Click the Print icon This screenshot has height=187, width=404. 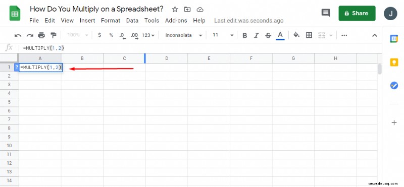tap(41, 35)
